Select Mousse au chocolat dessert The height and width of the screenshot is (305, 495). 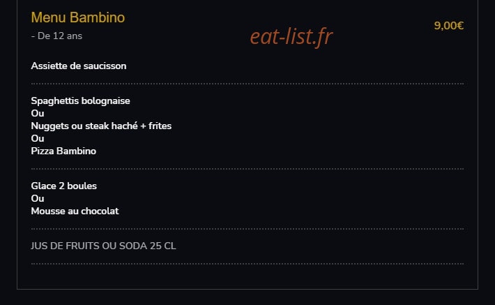click(75, 211)
